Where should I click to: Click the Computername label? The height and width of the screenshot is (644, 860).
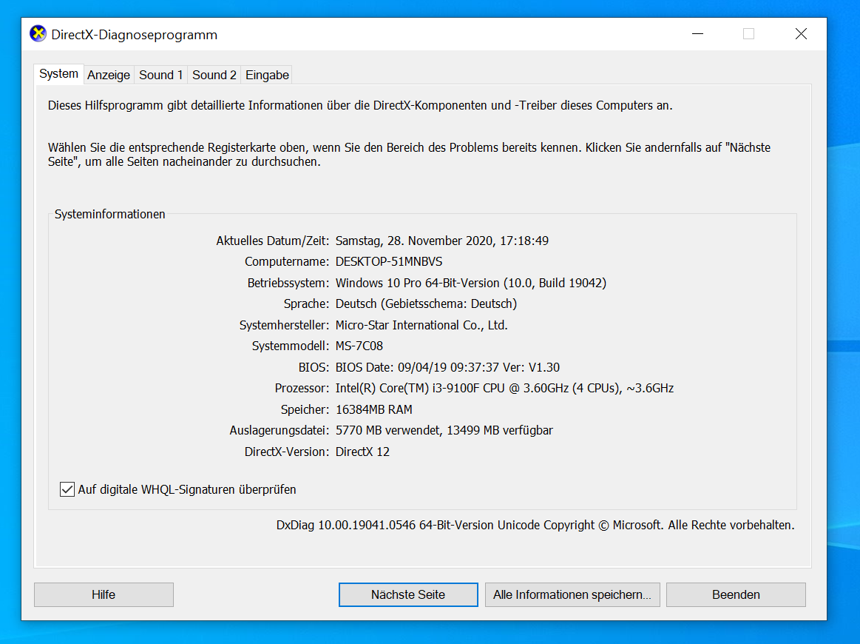pyautogui.click(x=287, y=262)
